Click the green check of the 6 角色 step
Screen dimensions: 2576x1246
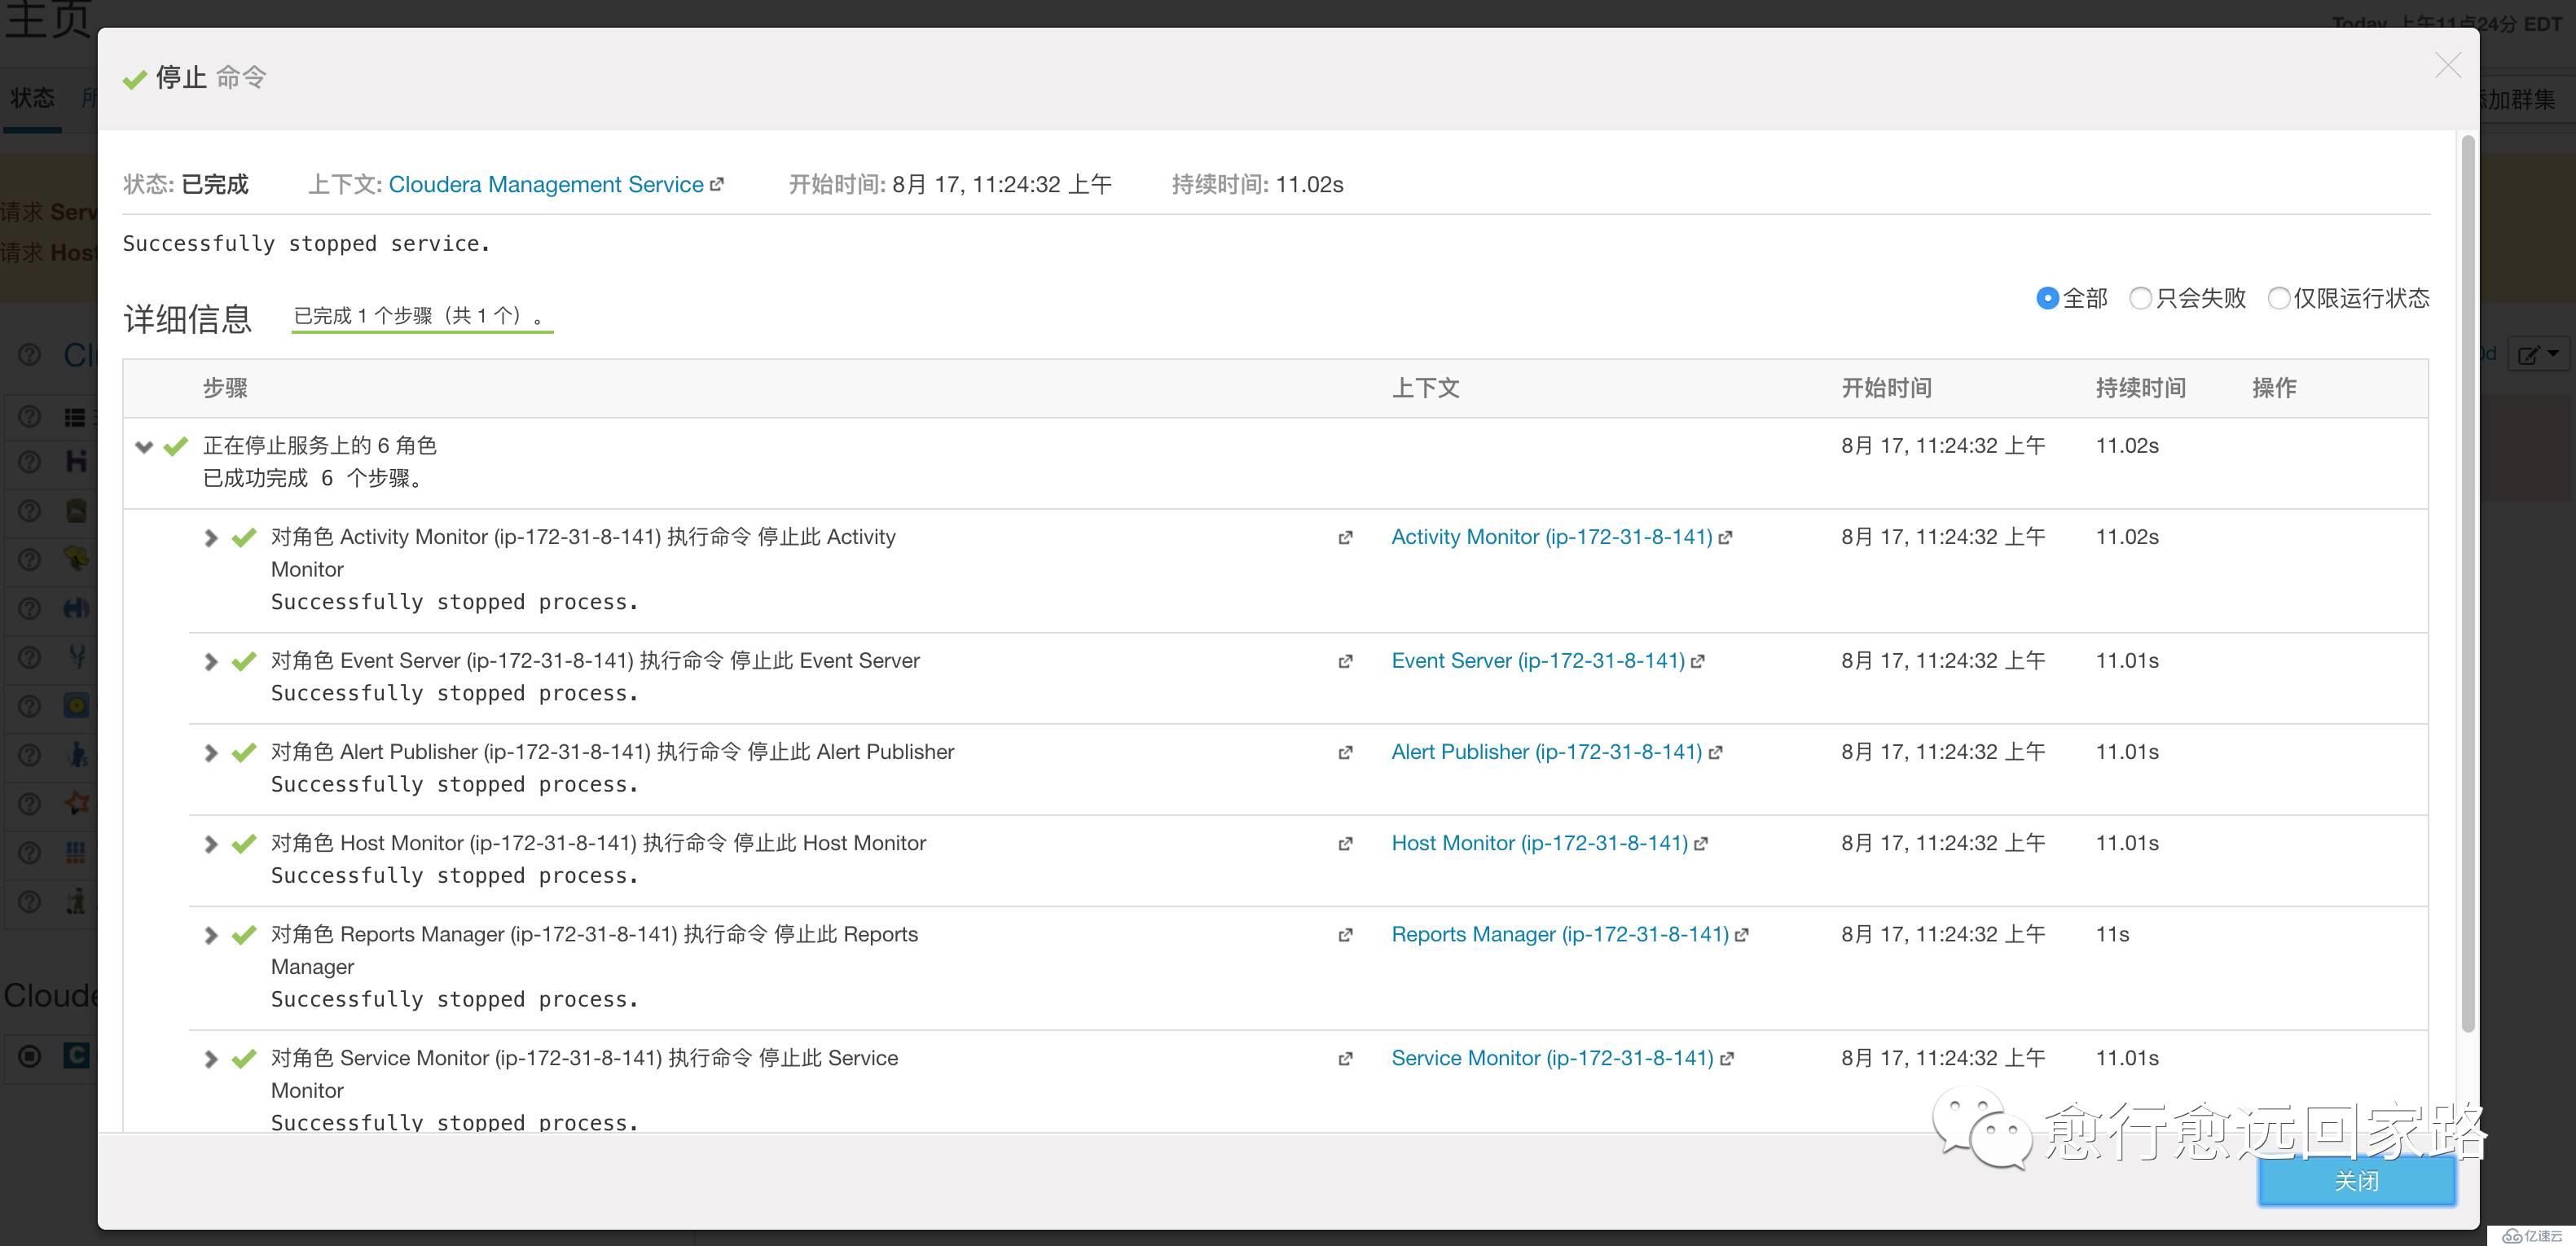tap(176, 446)
